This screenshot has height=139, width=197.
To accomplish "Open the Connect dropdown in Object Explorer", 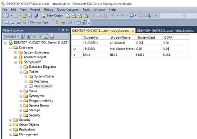I will coord(11,36).
